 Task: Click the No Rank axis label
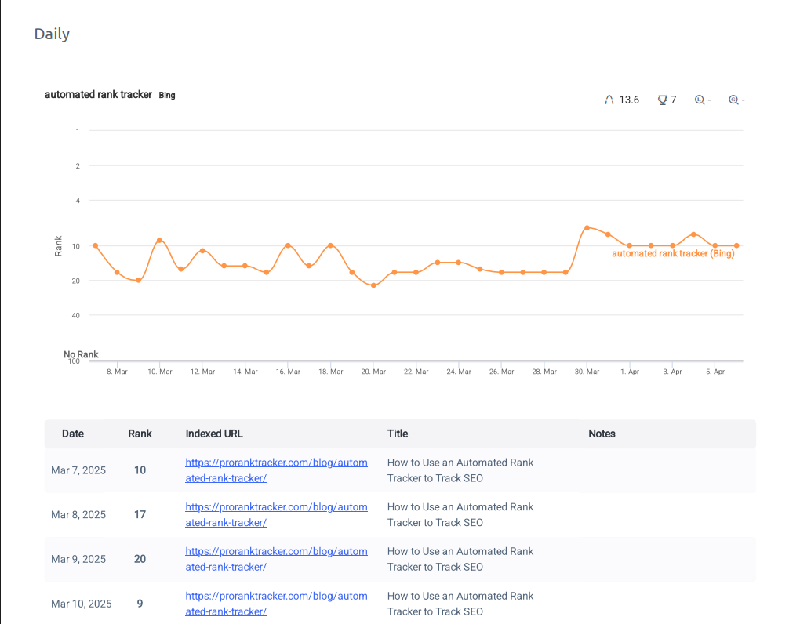(81, 354)
